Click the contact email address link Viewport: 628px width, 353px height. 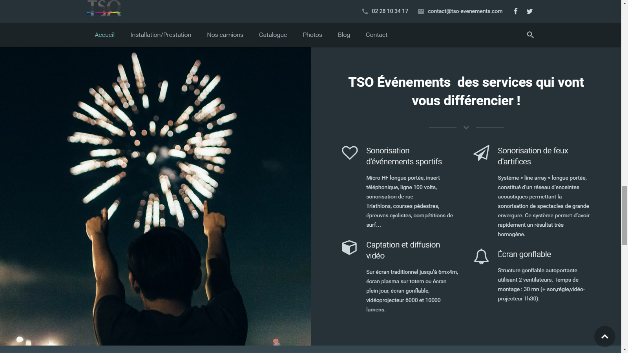[x=465, y=11]
